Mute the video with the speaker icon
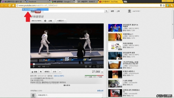Image resolution: width=174 pixels, height=98 pixels. coord(39,66)
